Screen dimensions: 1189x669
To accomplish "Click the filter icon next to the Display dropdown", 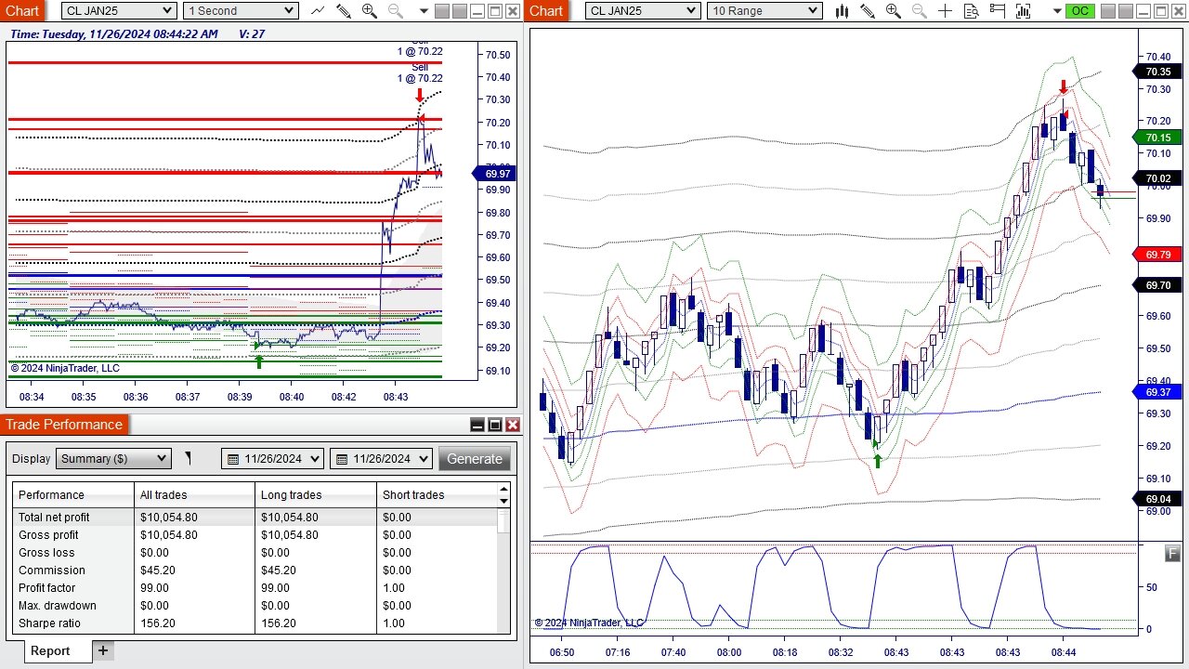I will [x=189, y=458].
